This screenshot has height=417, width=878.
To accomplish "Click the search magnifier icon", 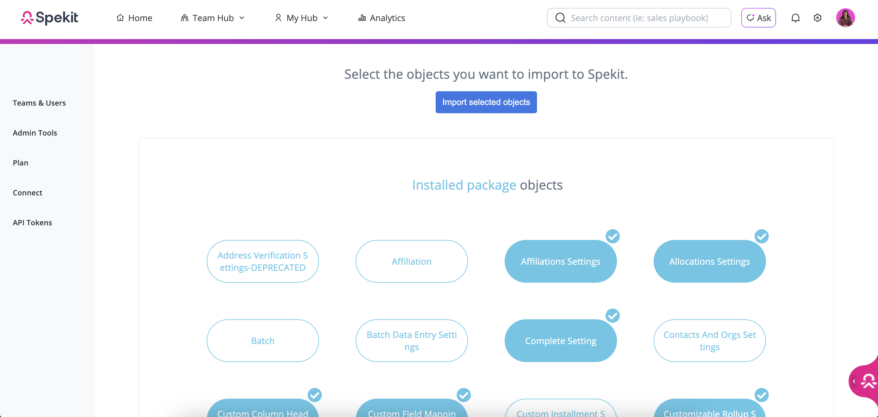I will 560,18.
